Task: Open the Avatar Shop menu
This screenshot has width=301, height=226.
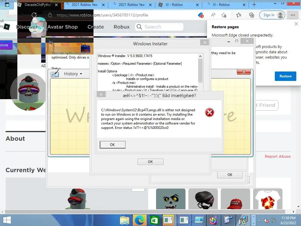Action: coord(62,27)
